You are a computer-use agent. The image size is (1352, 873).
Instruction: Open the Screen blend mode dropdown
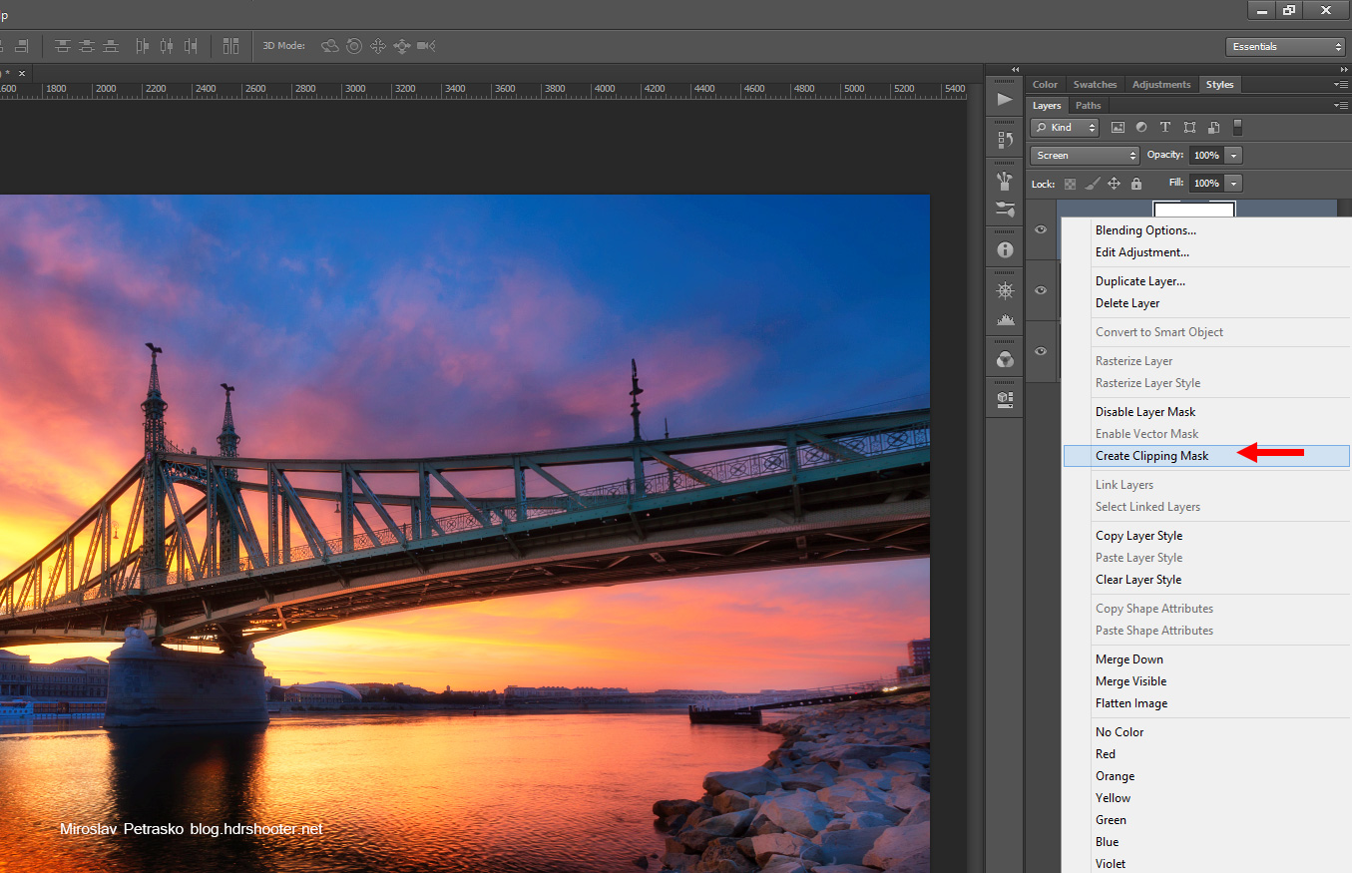click(1085, 156)
